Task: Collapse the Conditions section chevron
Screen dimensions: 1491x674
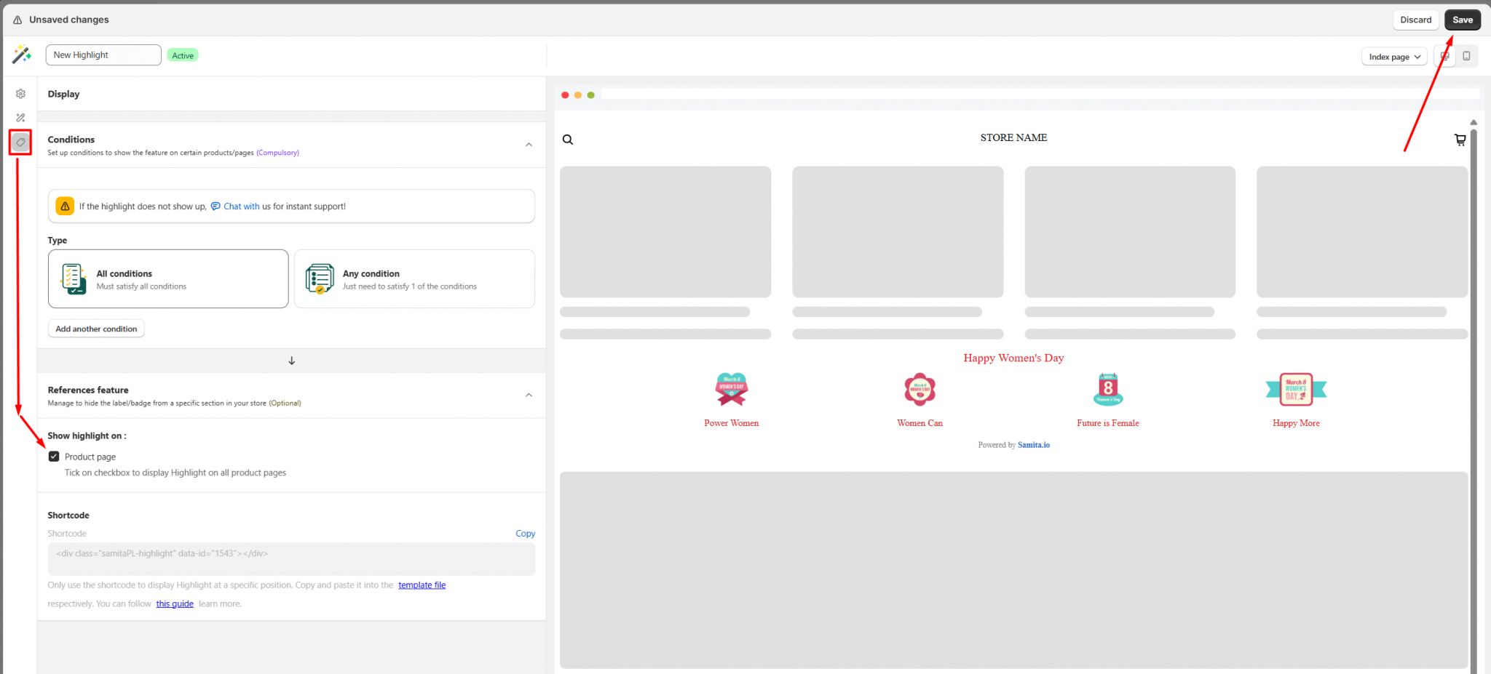Action: [529, 145]
